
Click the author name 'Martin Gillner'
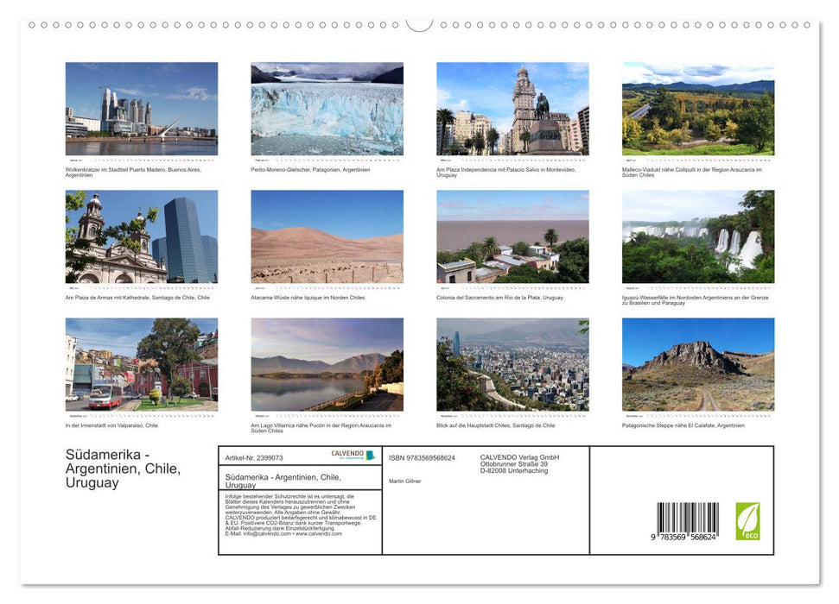click(405, 481)
